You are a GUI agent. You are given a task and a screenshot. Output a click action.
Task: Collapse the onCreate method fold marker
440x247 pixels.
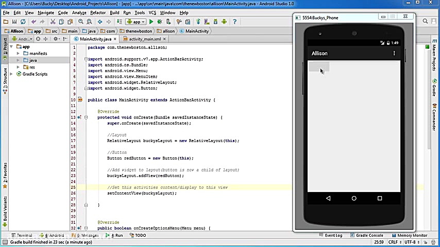(86, 117)
